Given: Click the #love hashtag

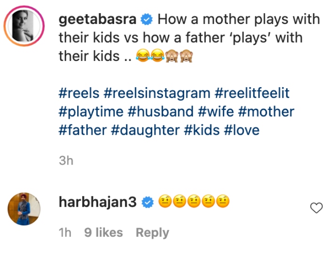Looking at the screenshot, I should [x=242, y=130].
